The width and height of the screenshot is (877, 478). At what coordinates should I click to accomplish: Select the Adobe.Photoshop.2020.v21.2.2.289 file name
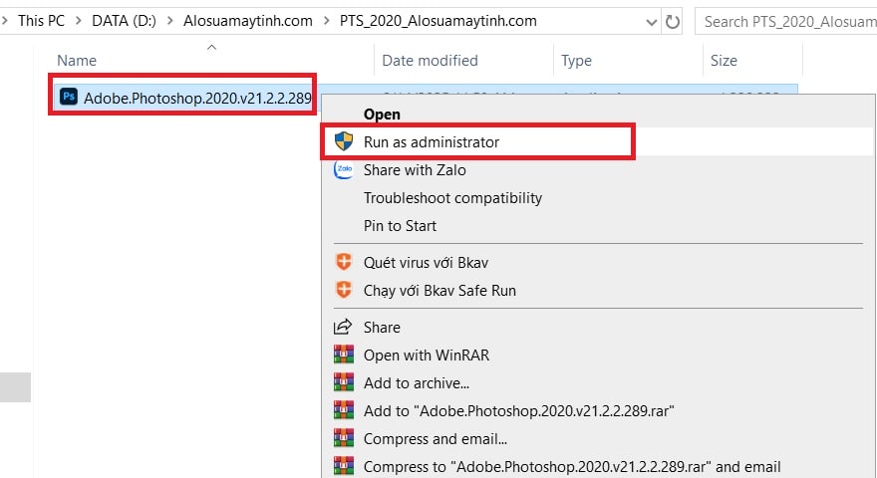[197, 98]
